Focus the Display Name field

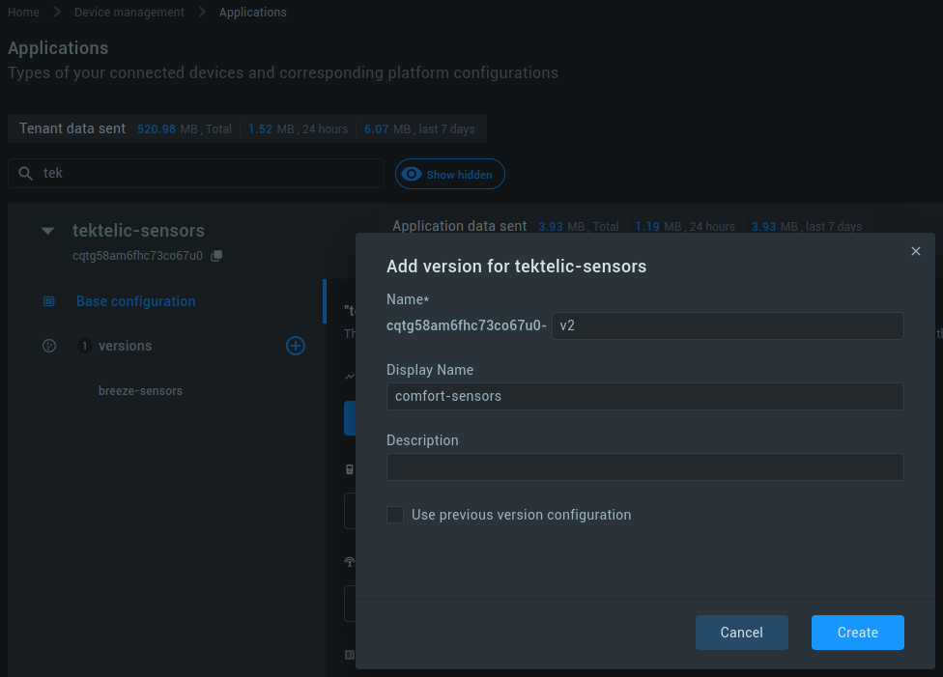644,396
